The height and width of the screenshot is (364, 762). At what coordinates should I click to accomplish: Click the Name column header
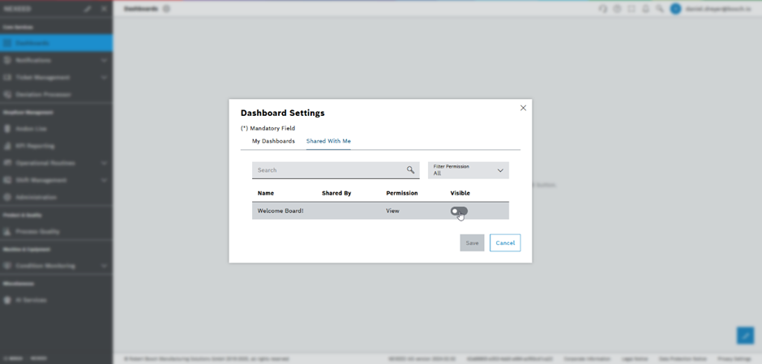pyautogui.click(x=265, y=193)
